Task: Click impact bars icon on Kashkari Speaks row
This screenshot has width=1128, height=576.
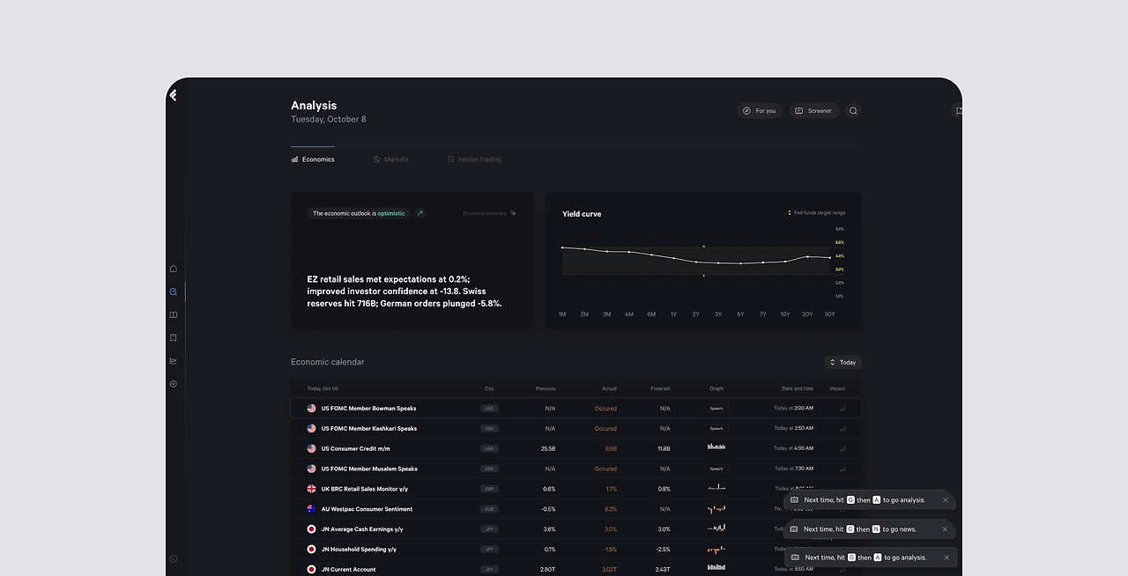Action: pyautogui.click(x=842, y=429)
